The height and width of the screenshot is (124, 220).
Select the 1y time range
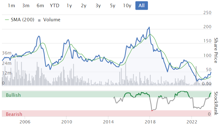point(69,6)
